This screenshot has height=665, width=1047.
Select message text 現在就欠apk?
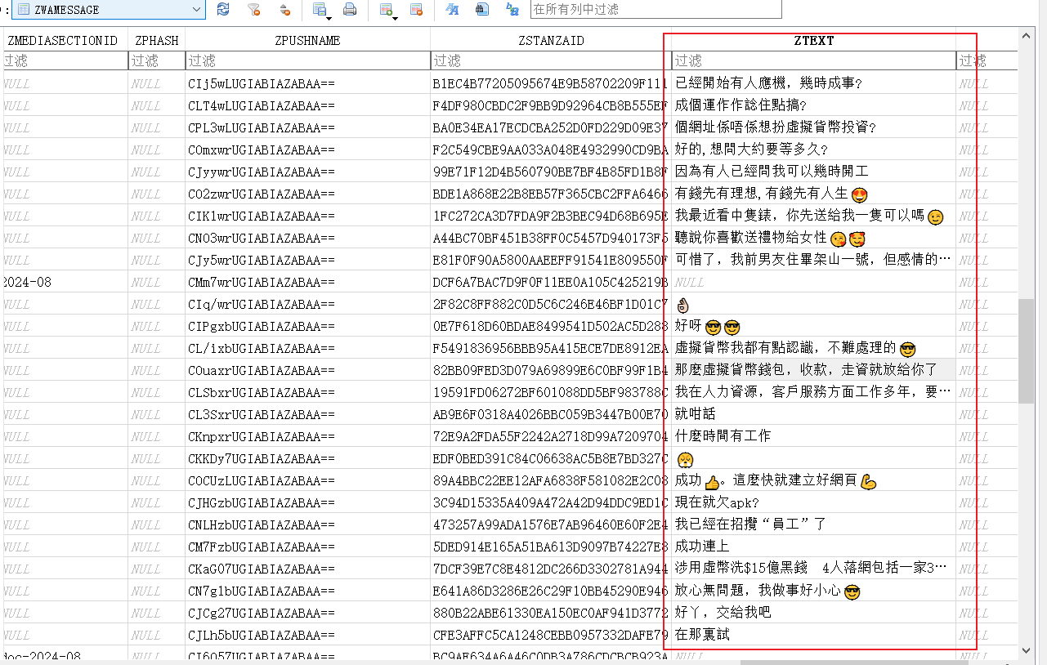click(717, 502)
